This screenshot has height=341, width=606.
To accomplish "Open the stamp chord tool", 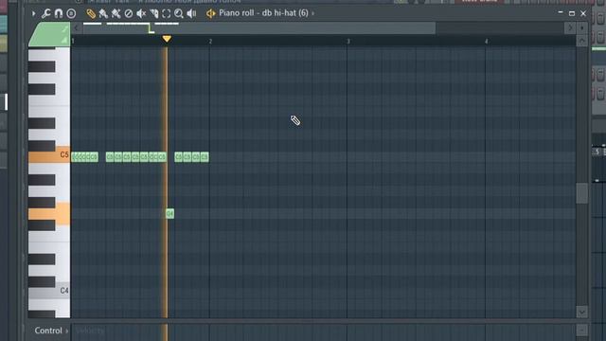I will (71, 13).
